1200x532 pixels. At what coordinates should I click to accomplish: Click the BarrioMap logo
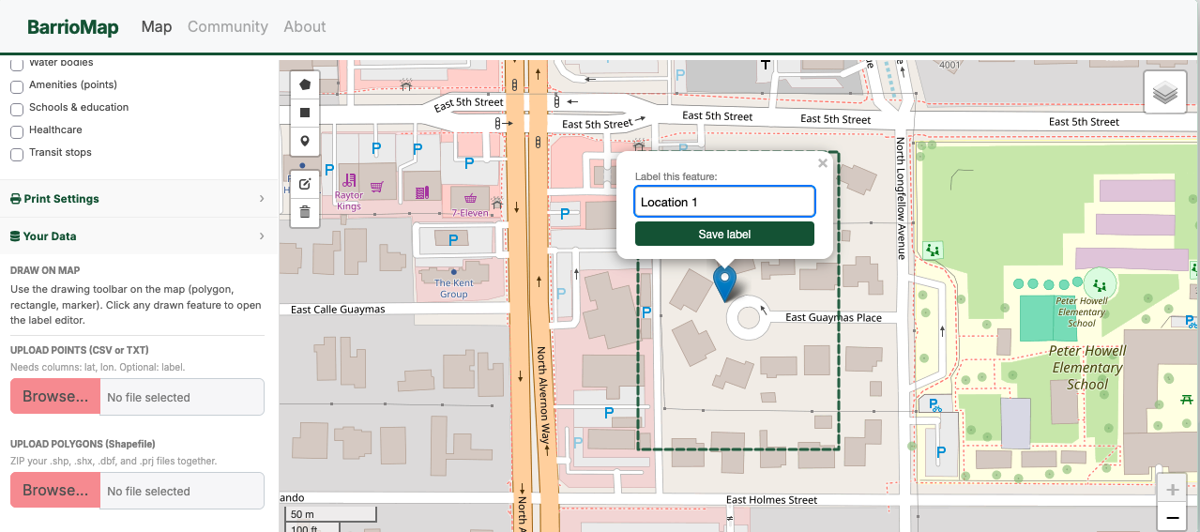click(x=73, y=27)
